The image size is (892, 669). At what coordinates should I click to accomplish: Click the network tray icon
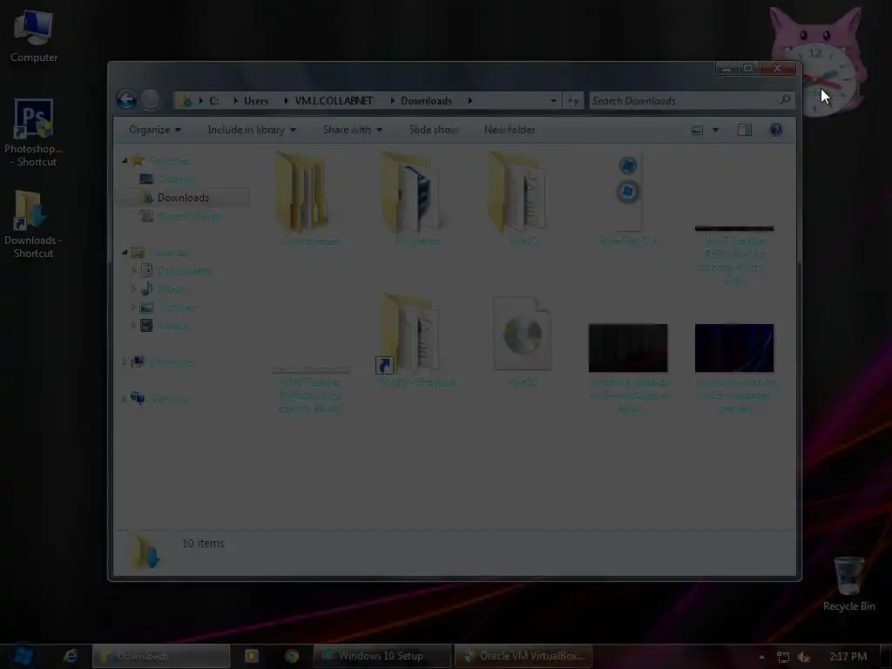click(x=783, y=657)
